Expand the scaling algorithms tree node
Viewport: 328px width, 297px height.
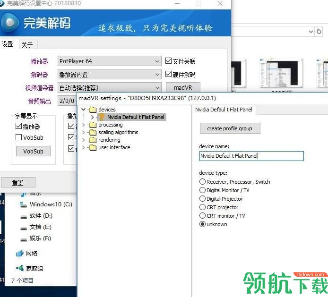[x=84, y=132]
